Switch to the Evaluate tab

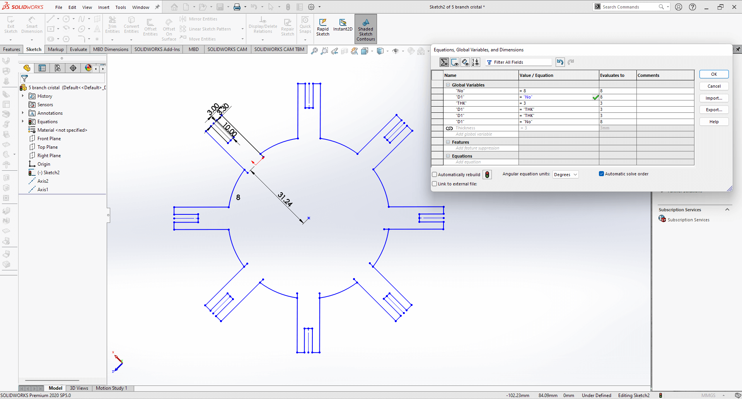point(78,49)
